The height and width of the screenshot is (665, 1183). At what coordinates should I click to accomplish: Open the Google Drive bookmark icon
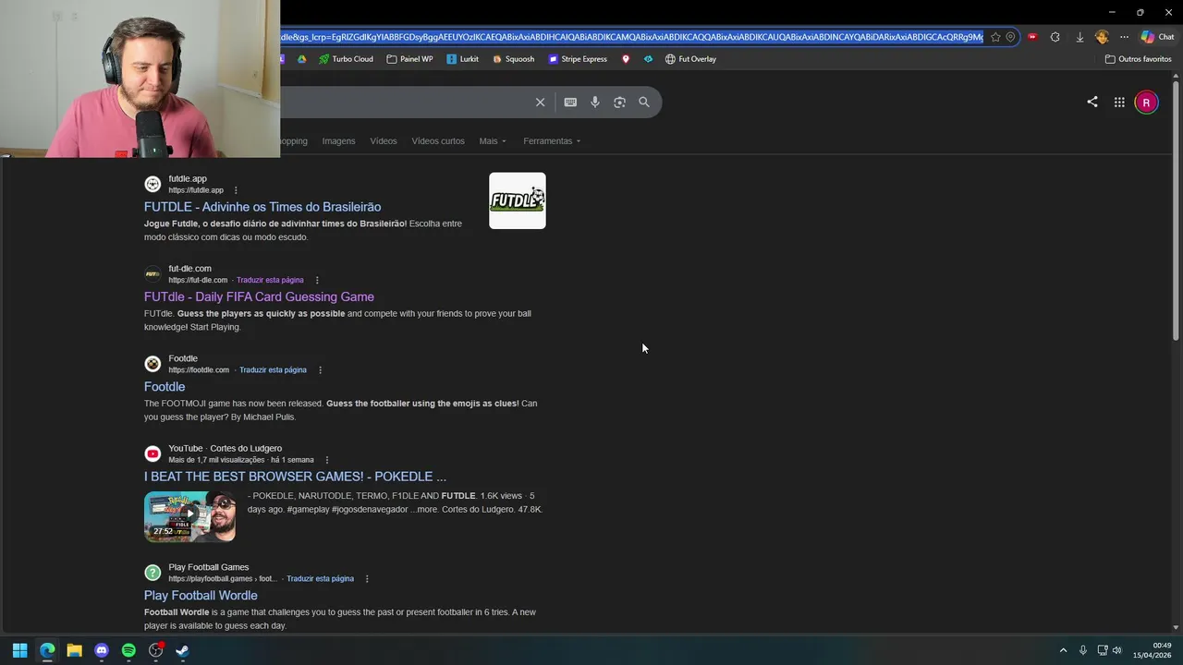coord(301,59)
